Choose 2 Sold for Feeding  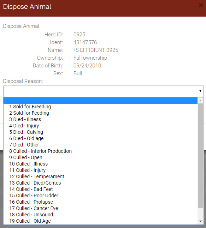coord(100,113)
